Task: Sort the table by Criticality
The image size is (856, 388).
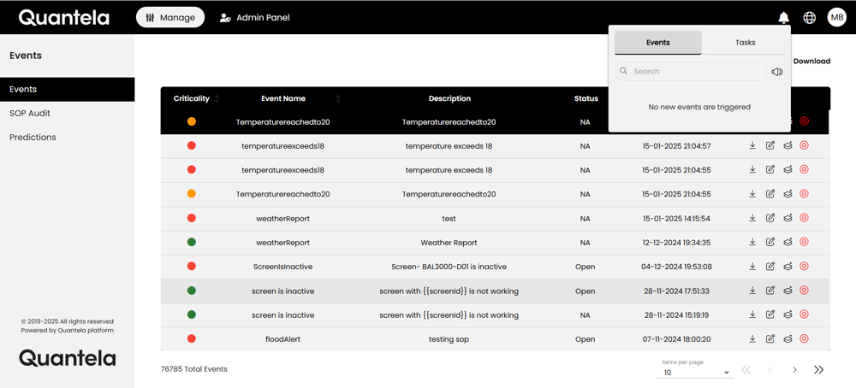Action: coord(217,99)
